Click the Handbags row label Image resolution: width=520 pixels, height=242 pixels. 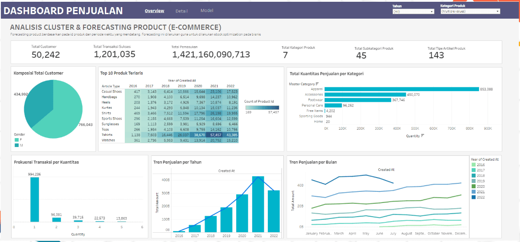click(x=109, y=97)
